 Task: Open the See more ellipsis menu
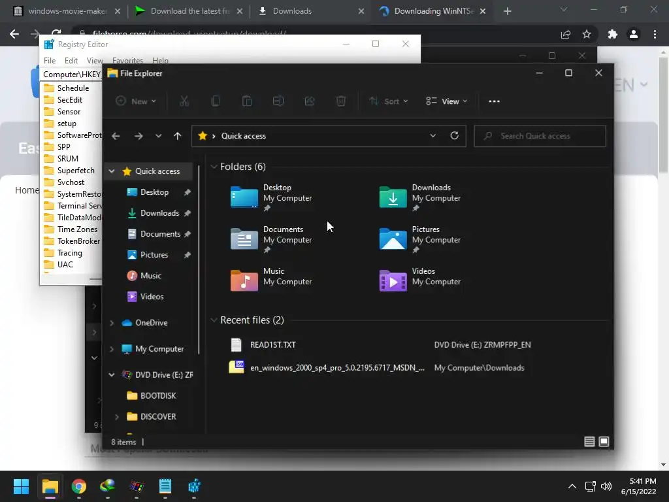pyautogui.click(x=494, y=101)
